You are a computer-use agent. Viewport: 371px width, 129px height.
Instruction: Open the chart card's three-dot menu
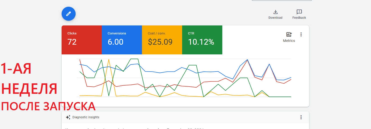coord(301,35)
